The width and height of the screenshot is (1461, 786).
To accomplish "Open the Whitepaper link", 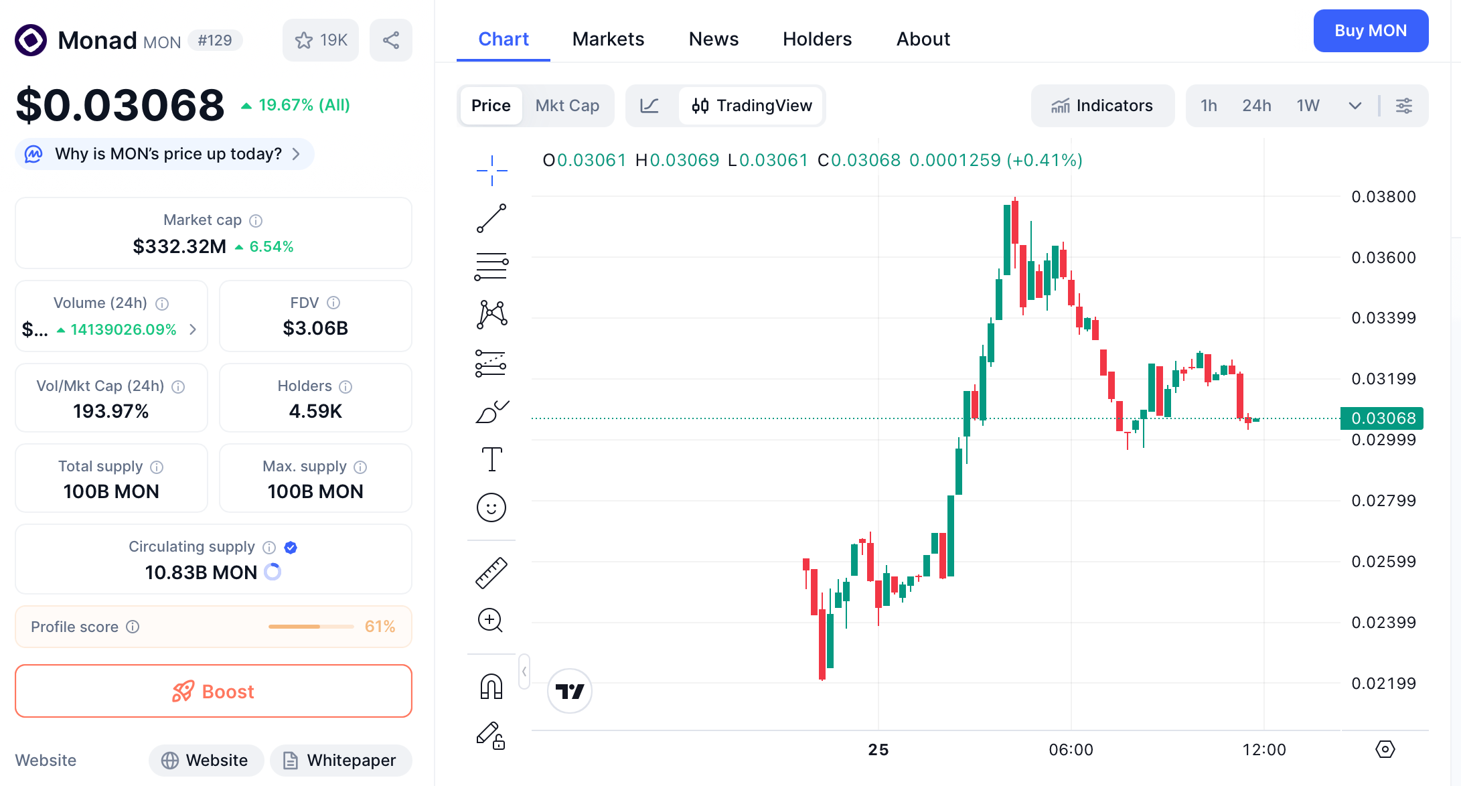I will click(341, 761).
